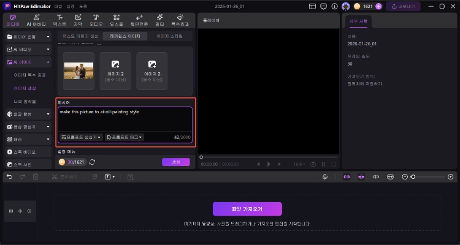Click the purple 생성 generate button

pos(176,162)
